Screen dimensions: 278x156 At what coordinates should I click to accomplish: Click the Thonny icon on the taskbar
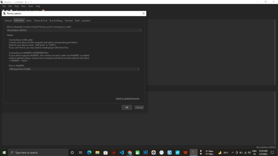193,152
